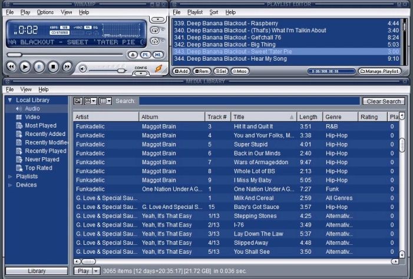Open the Playlist Editor's Playlist menu
The height and width of the screenshot is (279, 413).
click(x=195, y=12)
